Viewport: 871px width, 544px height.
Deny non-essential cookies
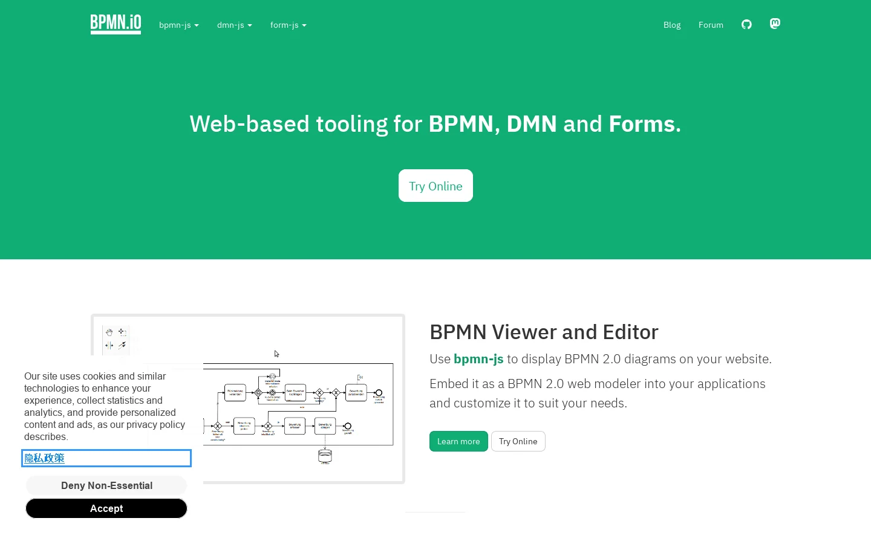pos(106,485)
